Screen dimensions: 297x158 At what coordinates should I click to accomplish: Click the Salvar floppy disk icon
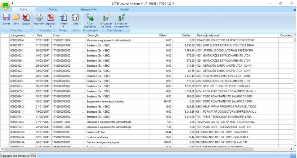click(6, 18)
